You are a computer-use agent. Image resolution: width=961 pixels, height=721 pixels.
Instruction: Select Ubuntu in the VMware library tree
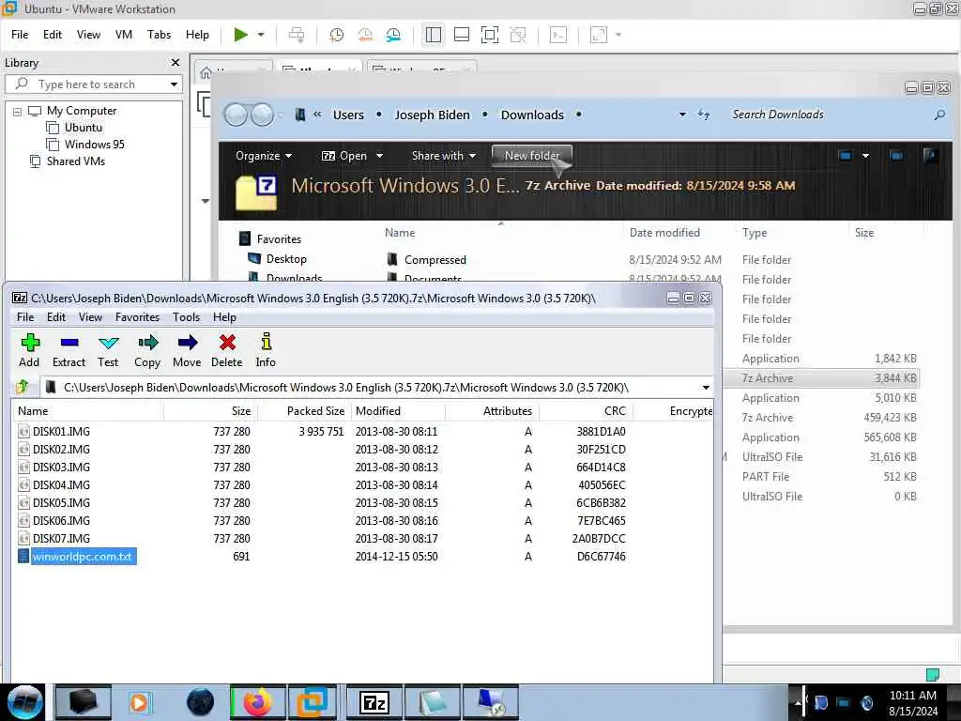(x=83, y=128)
